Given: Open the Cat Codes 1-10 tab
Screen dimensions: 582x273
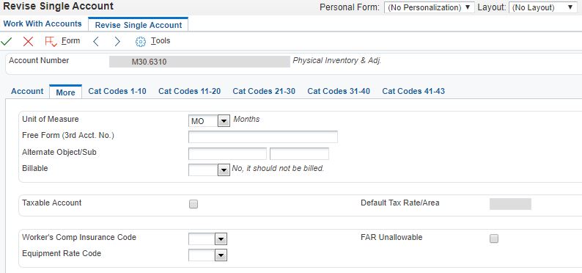Looking at the screenshot, I should 117,92.
